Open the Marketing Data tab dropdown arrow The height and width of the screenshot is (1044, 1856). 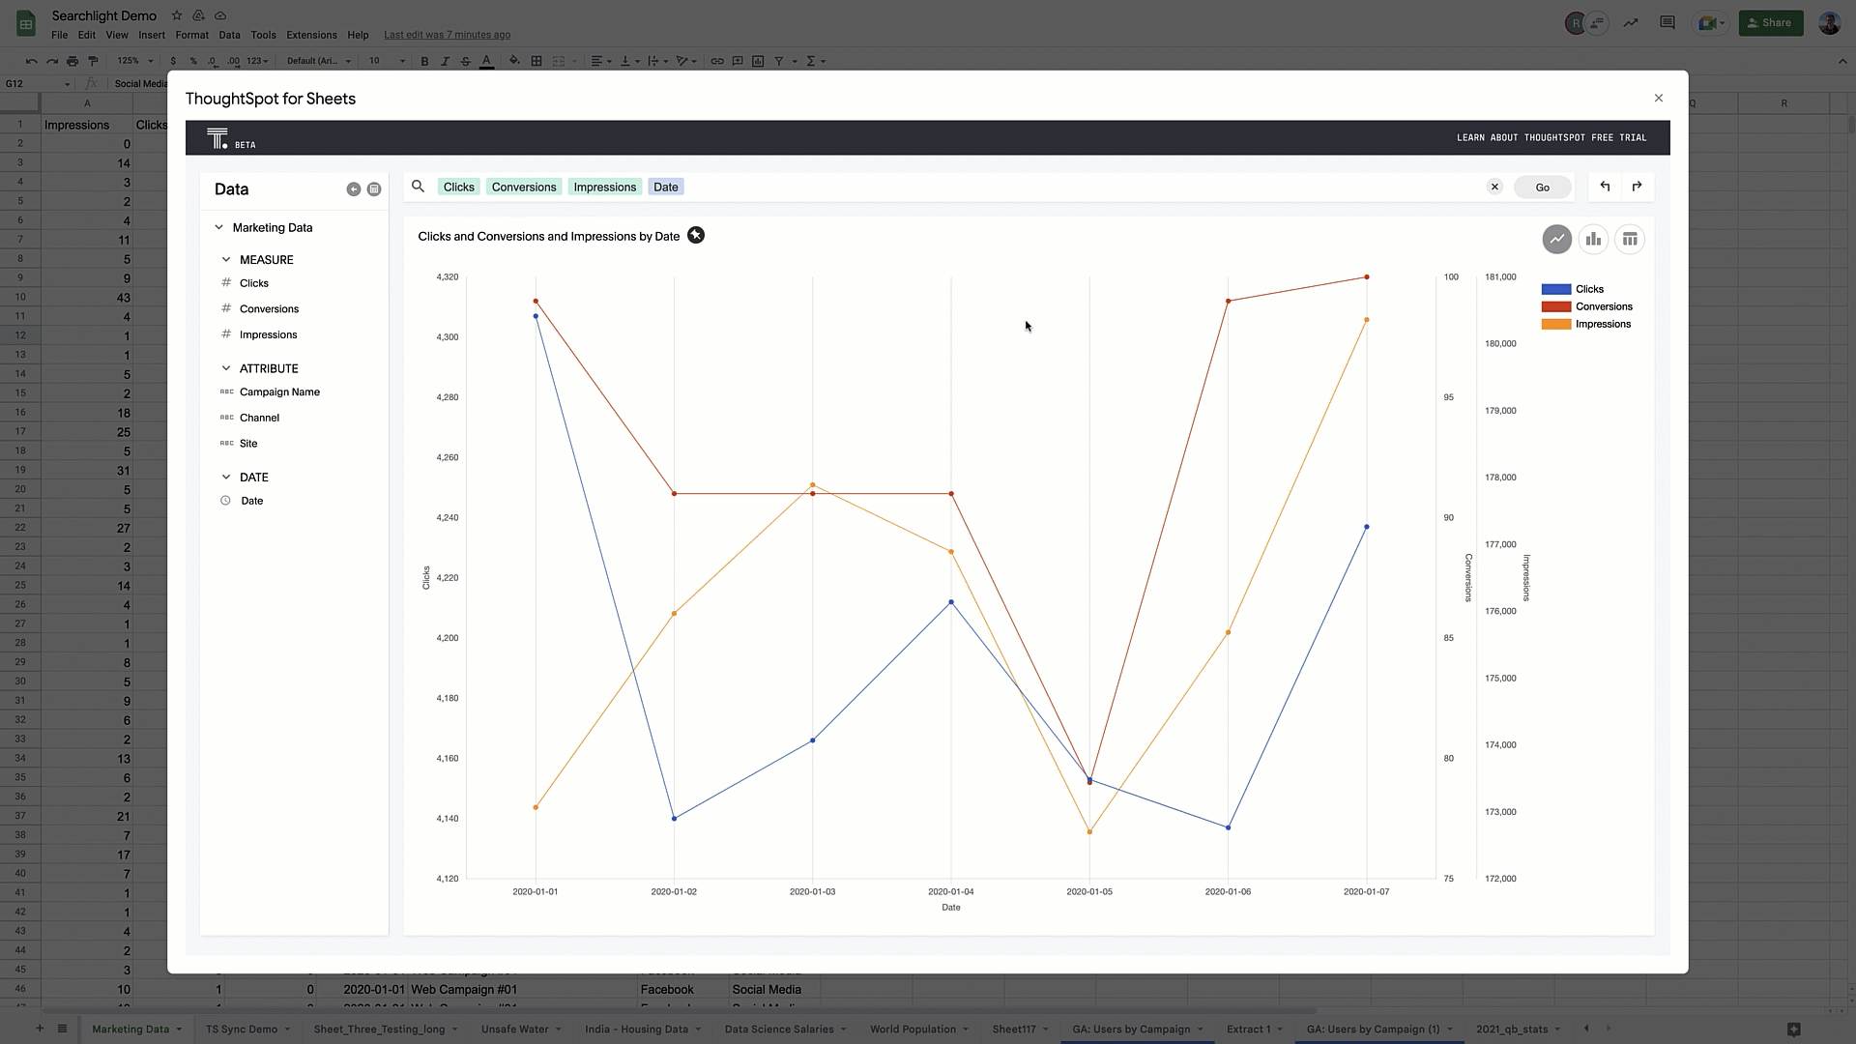(x=179, y=1029)
